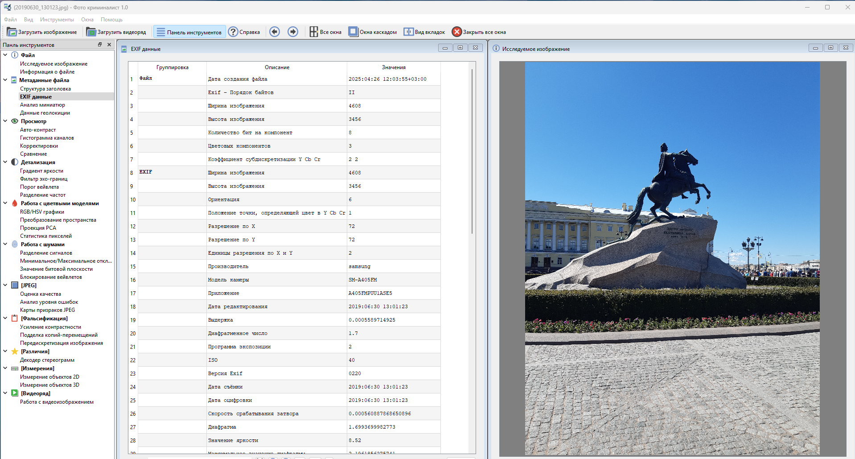Click the Все окна tile icon
The width and height of the screenshot is (855, 459).
(314, 32)
